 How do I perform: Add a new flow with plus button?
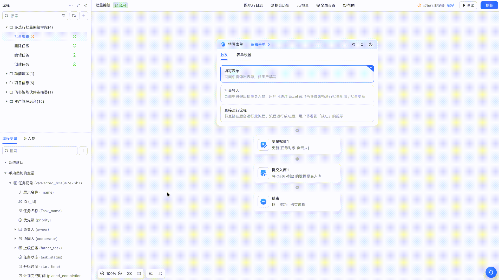pyautogui.click(x=84, y=16)
